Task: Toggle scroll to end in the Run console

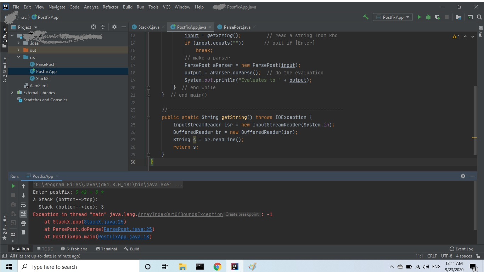Action: click(23, 214)
